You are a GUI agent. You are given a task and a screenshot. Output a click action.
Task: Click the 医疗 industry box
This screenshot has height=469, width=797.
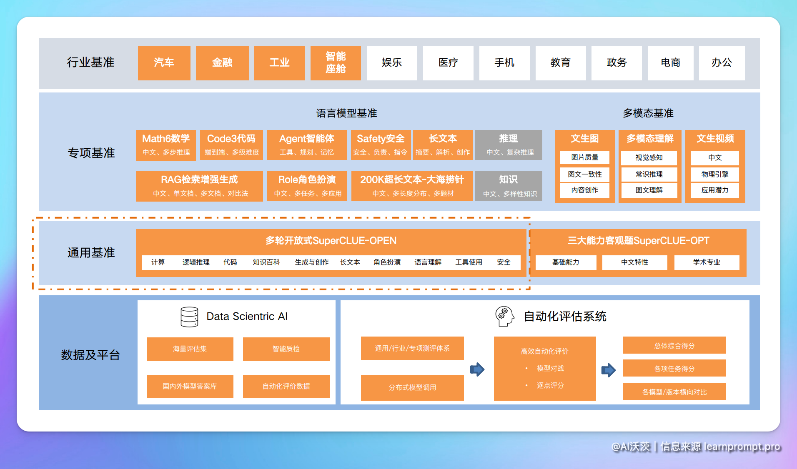[448, 63]
